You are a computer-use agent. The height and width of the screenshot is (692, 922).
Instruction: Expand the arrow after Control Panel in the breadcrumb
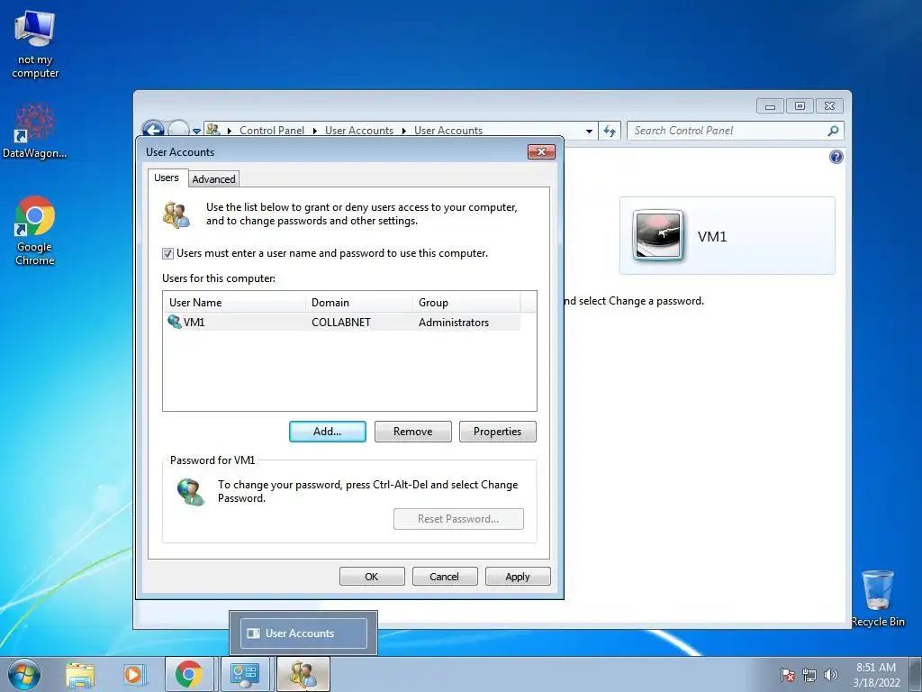(314, 131)
